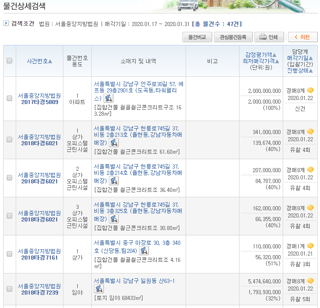Check the 2018타경7239 row checkbox
This screenshot has width=320, height=308.
pyautogui.click(x=9, y=289)
